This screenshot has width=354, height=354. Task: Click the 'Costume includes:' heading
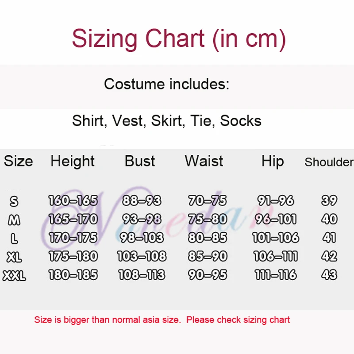(x=166, y=84)
